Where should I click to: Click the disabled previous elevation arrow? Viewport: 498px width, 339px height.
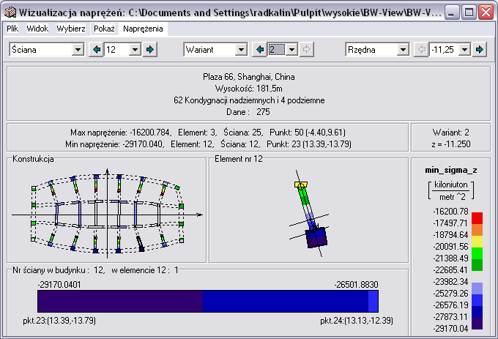pos(421,50)
